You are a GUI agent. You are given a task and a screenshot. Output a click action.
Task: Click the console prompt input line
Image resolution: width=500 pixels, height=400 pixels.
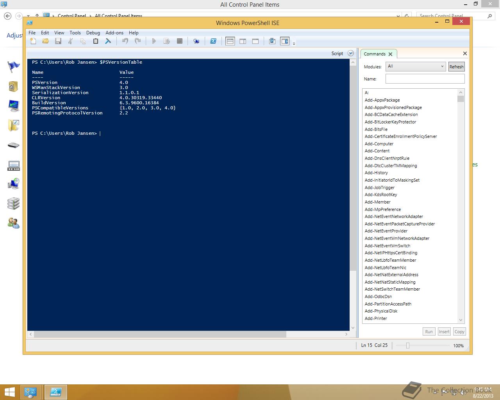[x=188, y=133]
